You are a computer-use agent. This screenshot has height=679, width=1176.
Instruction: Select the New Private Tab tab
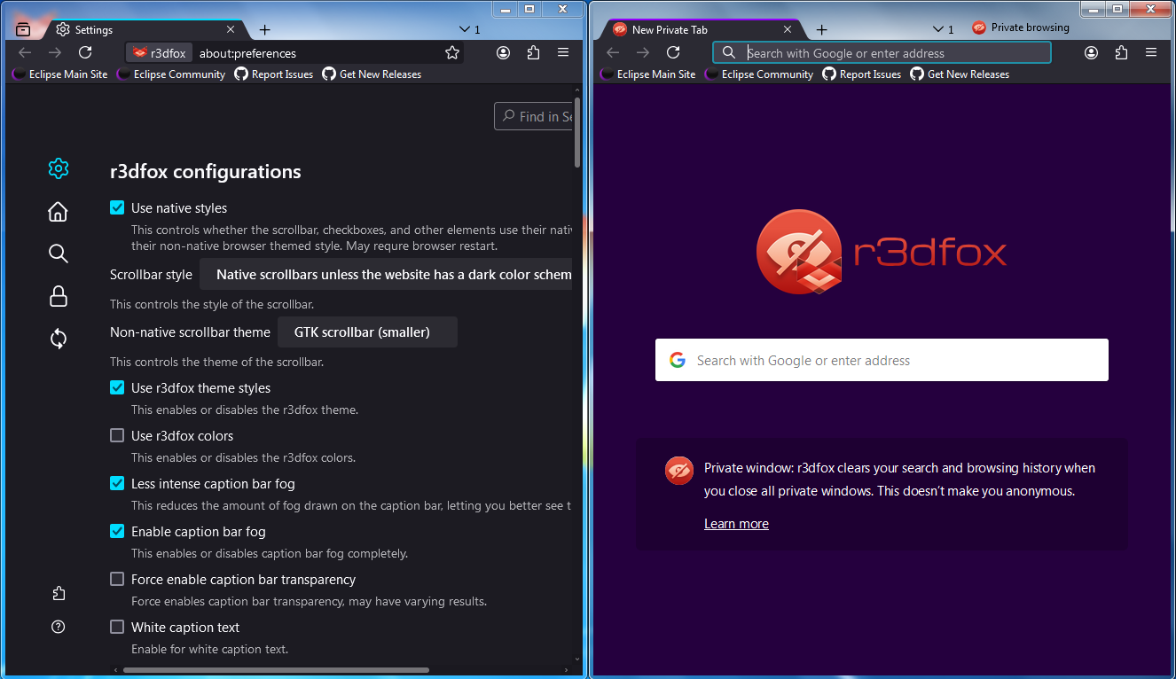coord(703,29)
